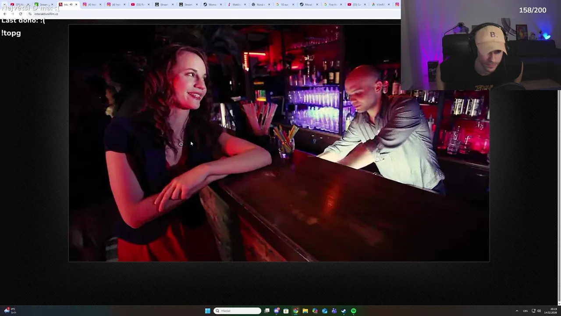Show hidden system tray icons
This screenshot has width=561, height=316.
pyautogui.click(x=517, y=311)
